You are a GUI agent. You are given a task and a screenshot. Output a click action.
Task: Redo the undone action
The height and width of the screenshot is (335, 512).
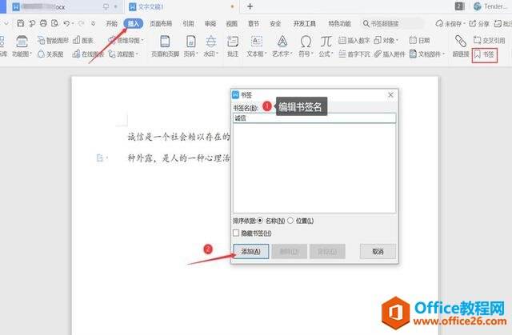[81, 23]
